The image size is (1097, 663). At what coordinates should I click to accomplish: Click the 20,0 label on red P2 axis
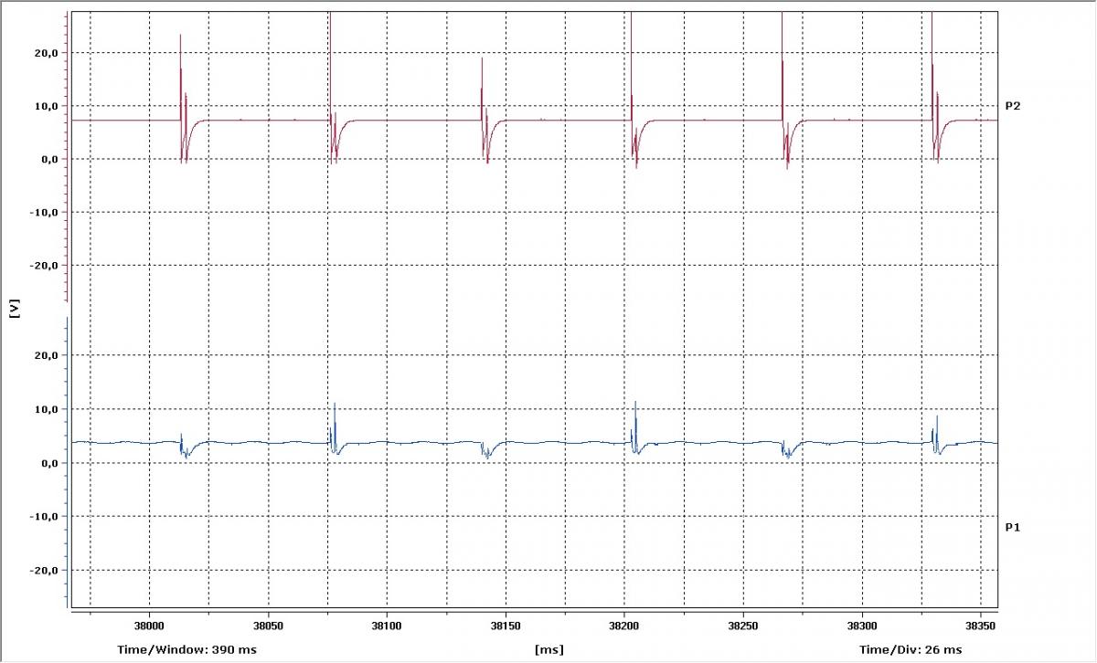click(x=48, y=53)
